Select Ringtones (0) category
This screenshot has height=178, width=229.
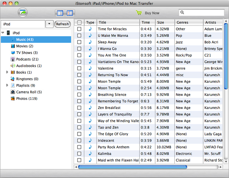pos(27,79)
